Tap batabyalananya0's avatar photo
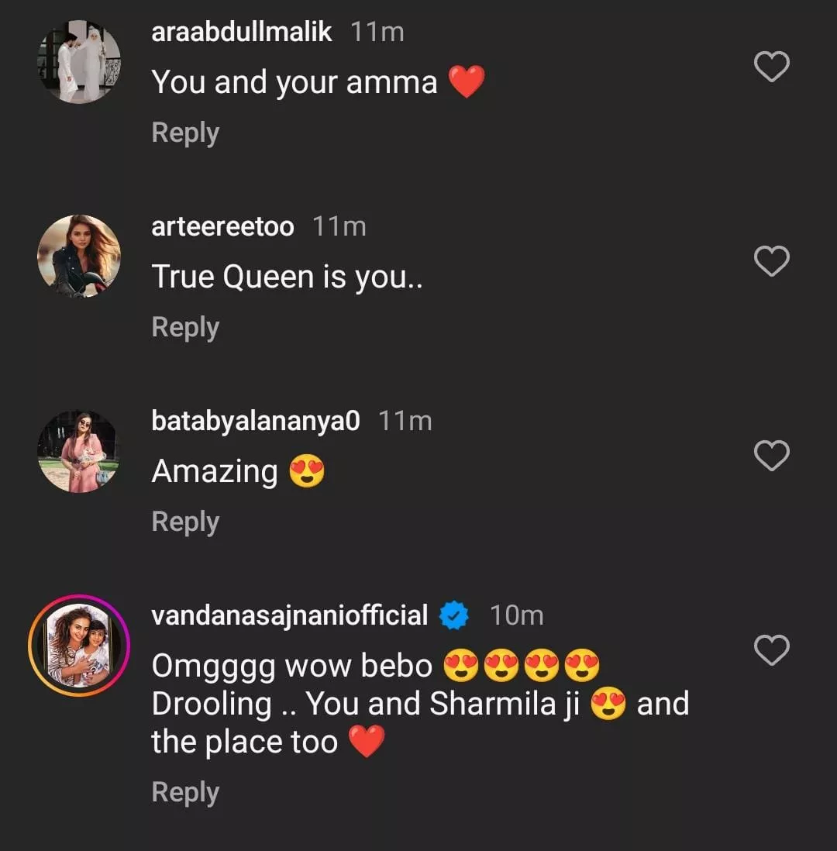The height and width of the screenshot is (851, 837). click(79, 451)
